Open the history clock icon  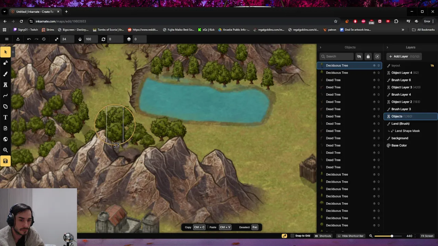pos(44,39)
